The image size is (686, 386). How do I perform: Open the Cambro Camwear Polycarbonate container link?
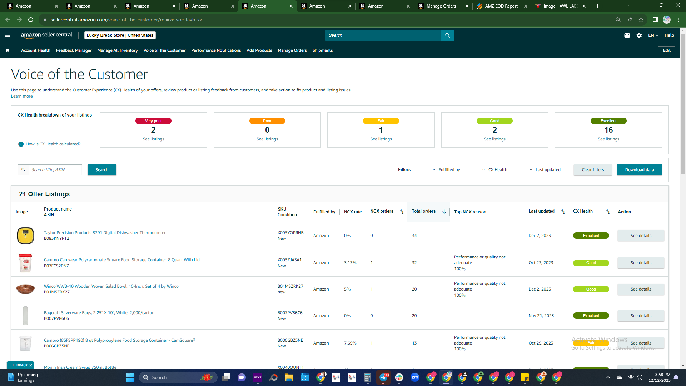(x=122, y=260)
